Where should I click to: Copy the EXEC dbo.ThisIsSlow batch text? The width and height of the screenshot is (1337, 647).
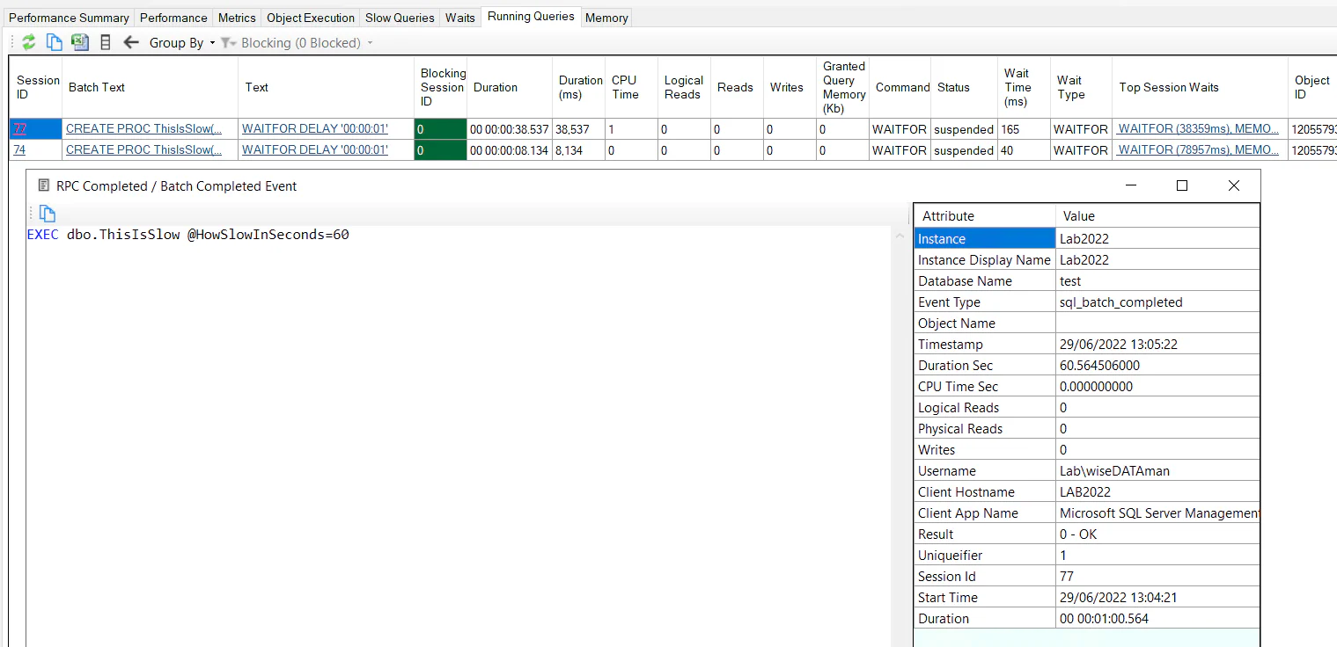[47, 213]
